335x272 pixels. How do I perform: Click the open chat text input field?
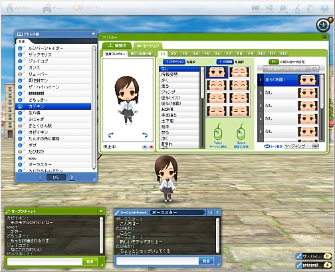[x=45, y=262]
